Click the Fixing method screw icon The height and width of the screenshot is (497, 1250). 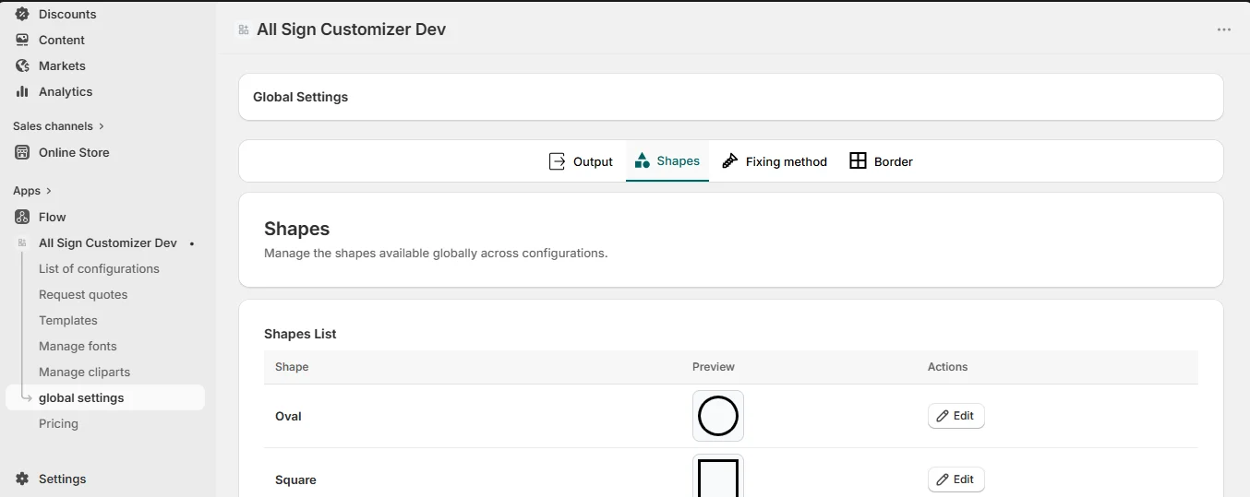point(730,161)
